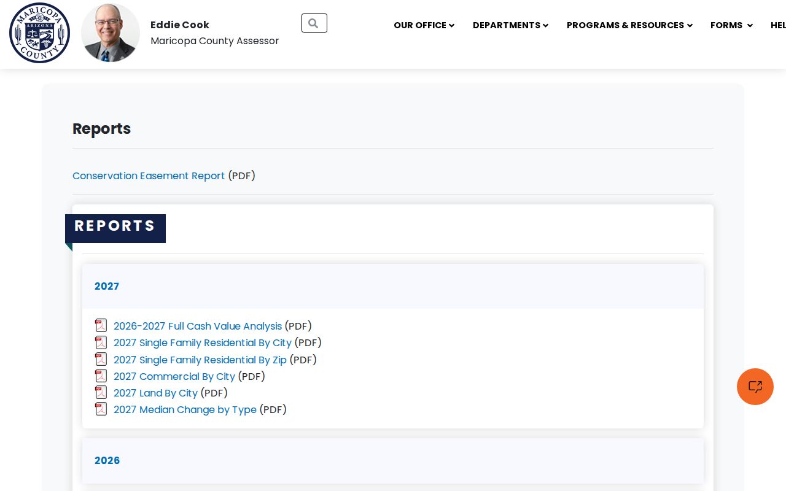The image size is (786, 491).
Task: Collapse the 2027 reports section
Action: pyautogui.click(x=393, y=287)
